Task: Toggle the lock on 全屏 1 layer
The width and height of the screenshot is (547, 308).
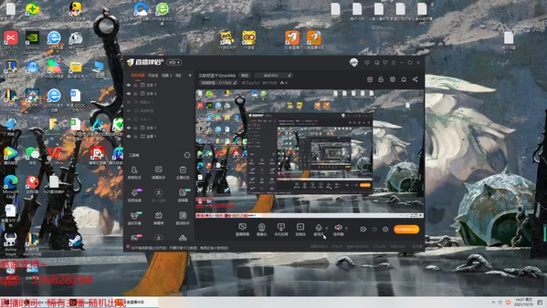Action: tap(135, 136)
